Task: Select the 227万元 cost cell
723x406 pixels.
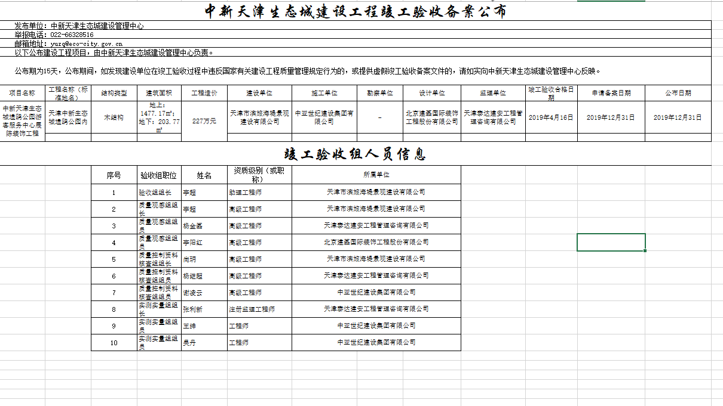Action: click(204, 121)
